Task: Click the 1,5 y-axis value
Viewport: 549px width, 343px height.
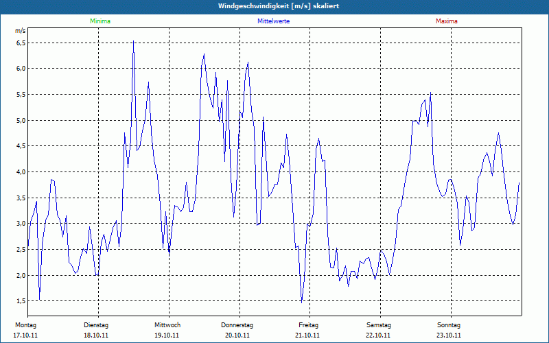Action: point(21,301)
